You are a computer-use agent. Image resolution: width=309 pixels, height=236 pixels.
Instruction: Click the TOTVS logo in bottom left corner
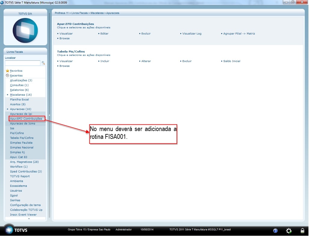pyautogui.click(x=16, y=230)
